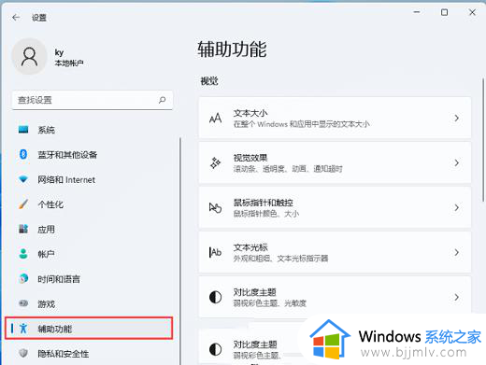The width and height of the screenshot is (486, 365).
Task: Click the 查找设置 search field
Action: 93,100
